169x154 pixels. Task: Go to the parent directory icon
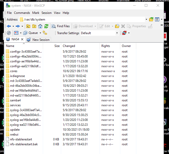point(28,26)
